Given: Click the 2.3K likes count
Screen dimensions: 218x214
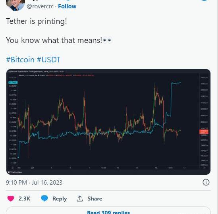Looking at the screenshot, I should tap(25, 199).
